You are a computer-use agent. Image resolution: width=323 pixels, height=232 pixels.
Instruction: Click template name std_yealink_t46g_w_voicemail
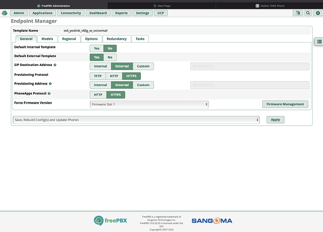86,31
